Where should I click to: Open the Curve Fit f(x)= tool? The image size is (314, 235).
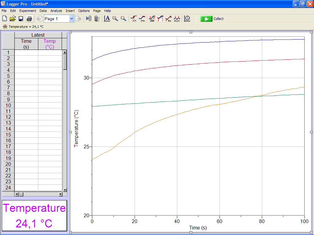pos(177,19)
